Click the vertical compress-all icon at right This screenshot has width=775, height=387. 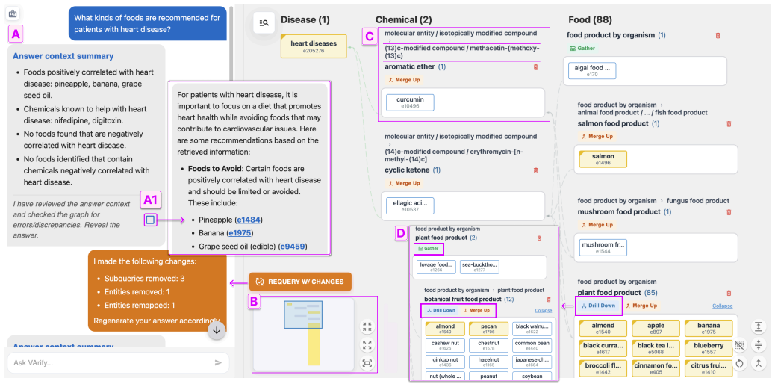click(758, 345)
